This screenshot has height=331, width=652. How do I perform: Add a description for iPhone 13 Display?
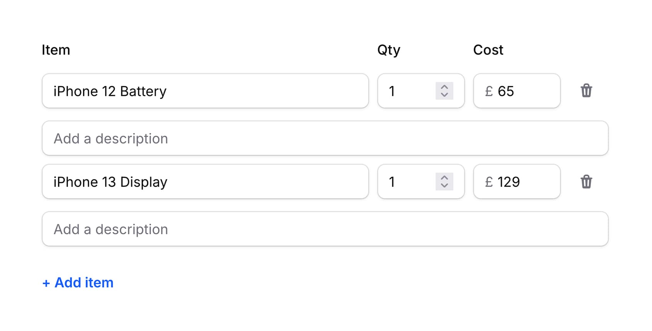coord(324,229)
